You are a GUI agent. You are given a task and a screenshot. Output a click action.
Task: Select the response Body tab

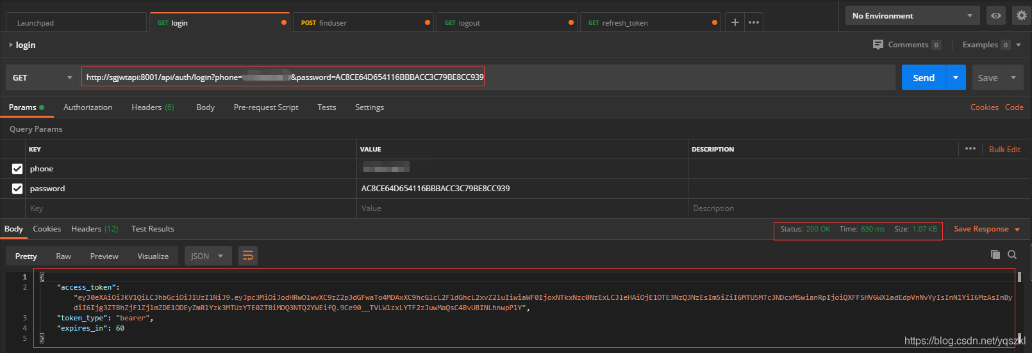pyautogui.click(x=13, y=229)
